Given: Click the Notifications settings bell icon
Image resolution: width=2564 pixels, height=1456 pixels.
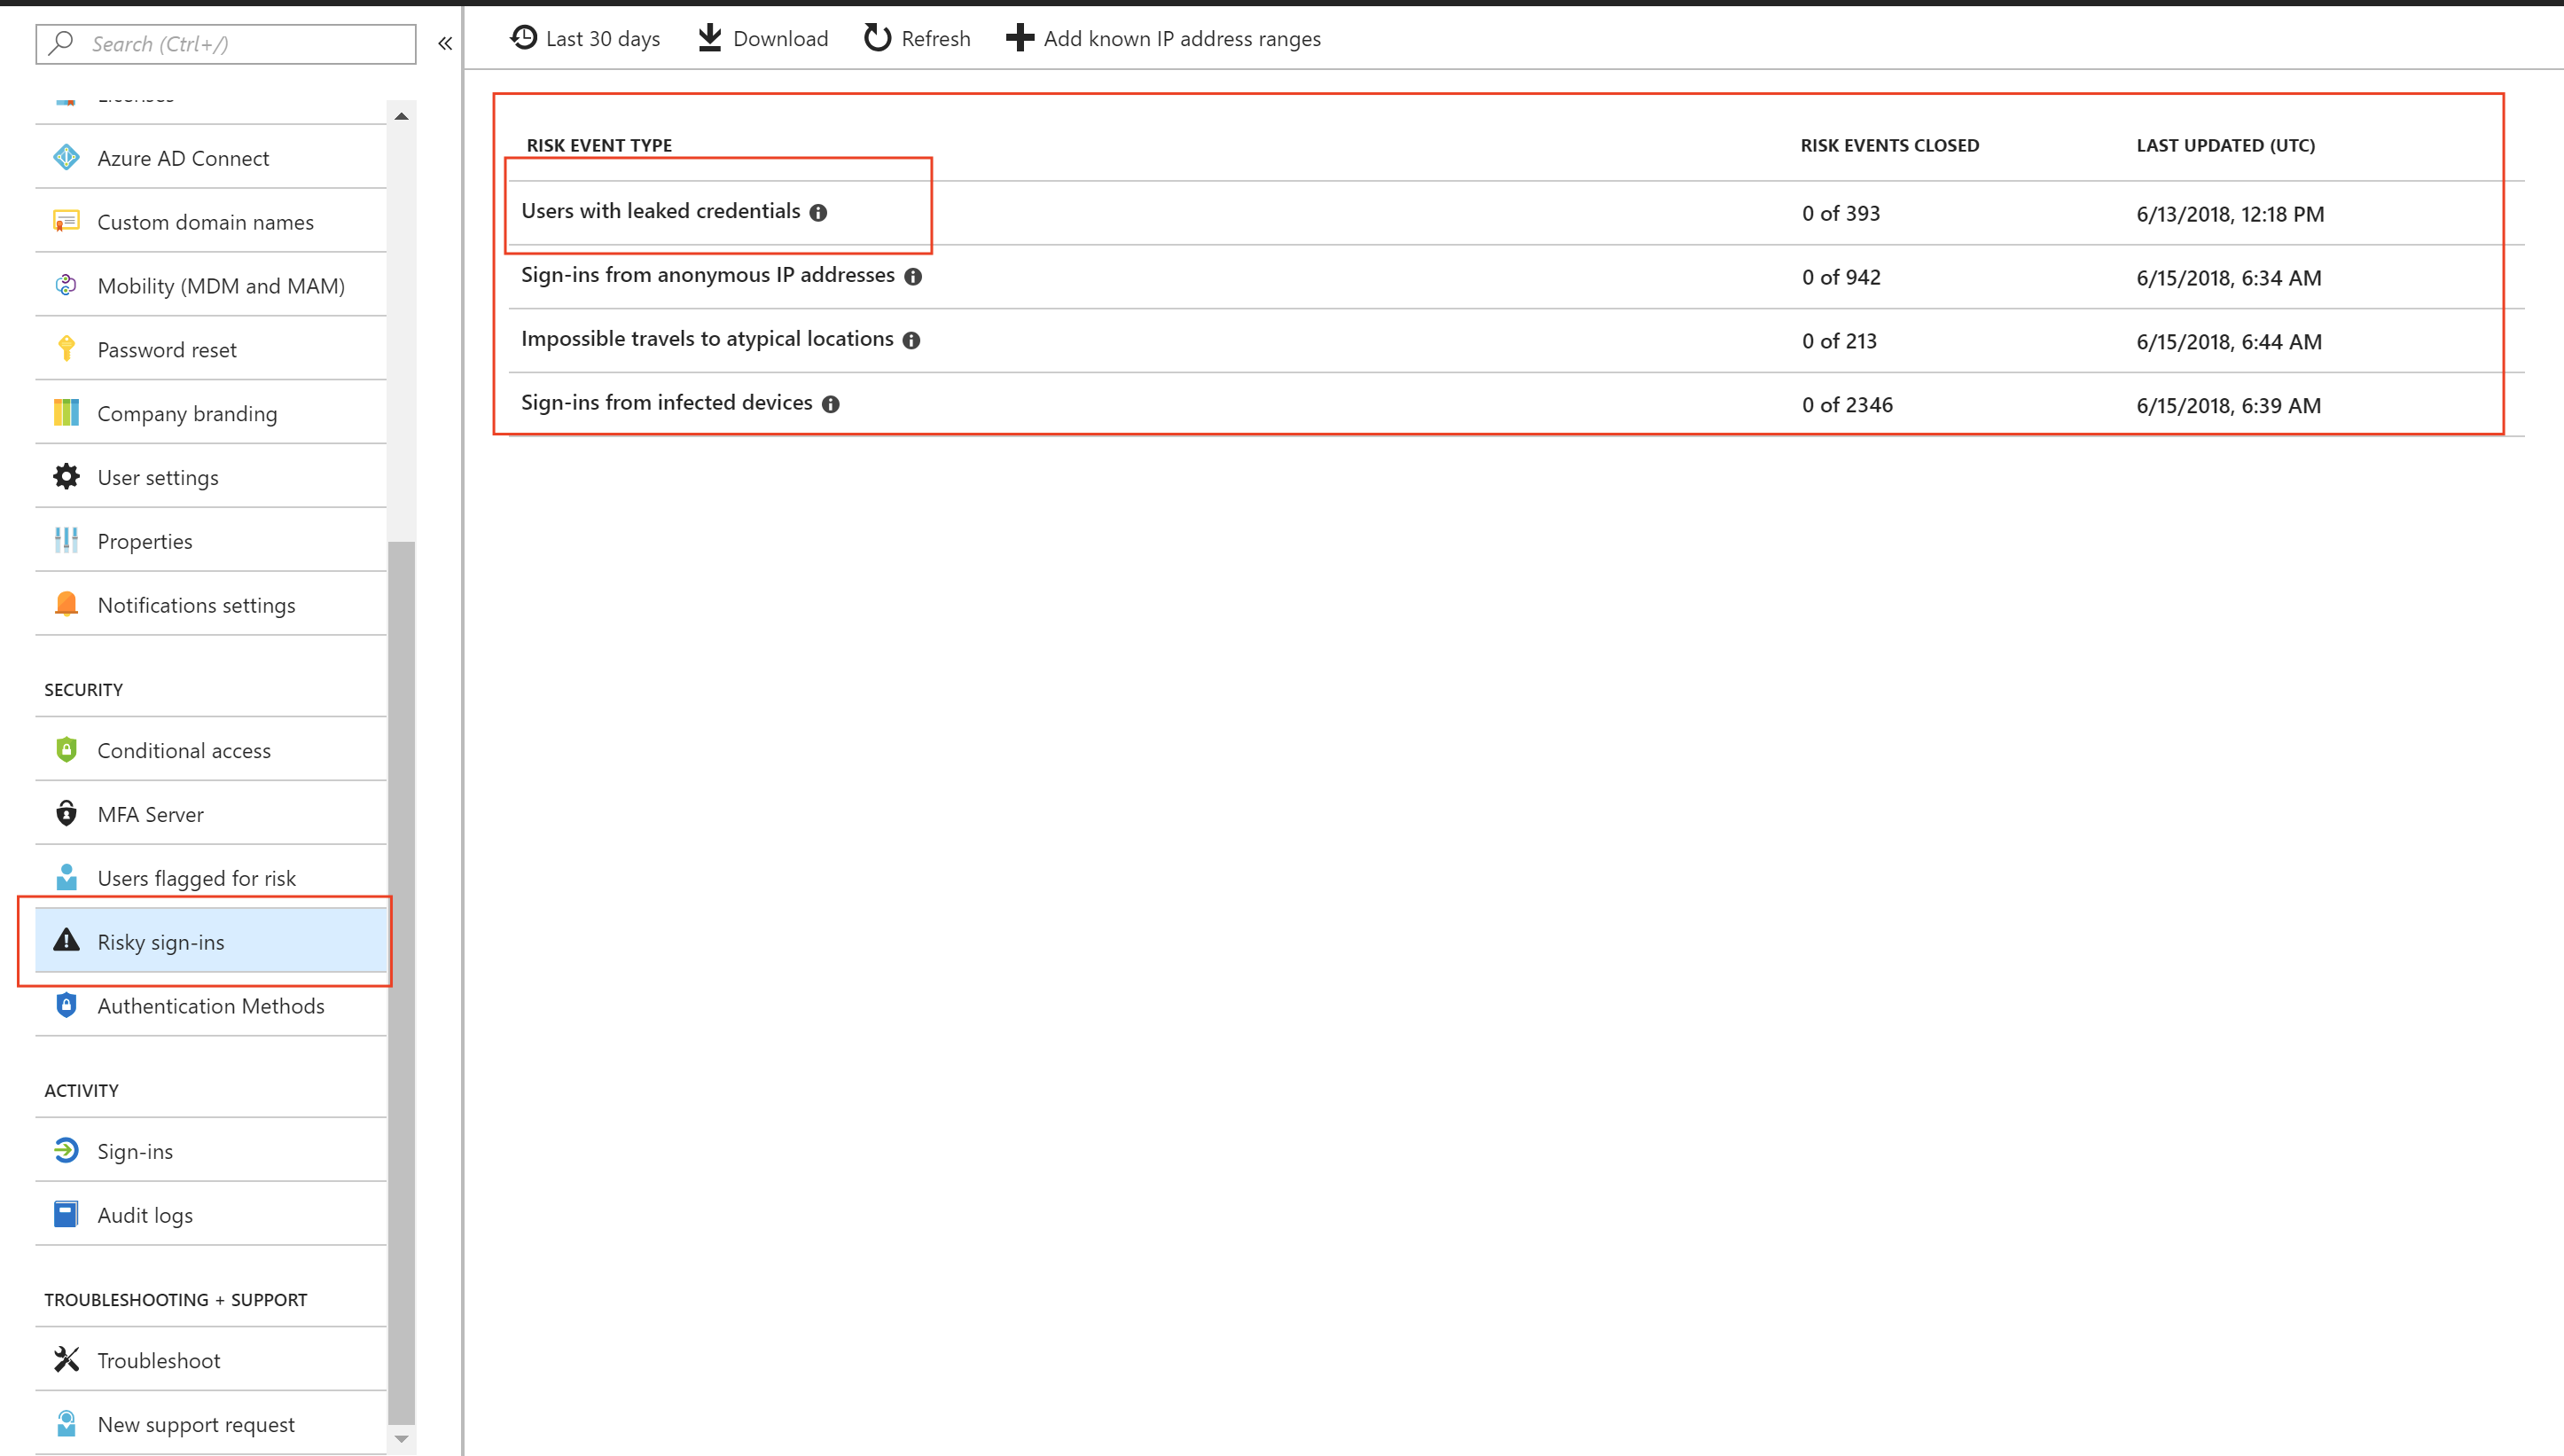Looking at the screenshot, I should pos(66,604).
